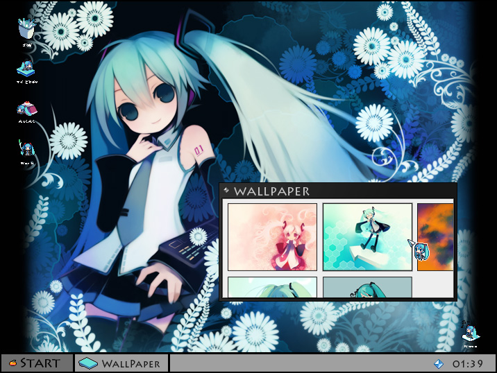Click the orange icon in the Start button
This screenshot has width=497, height=373.
[x=12, y=363]
